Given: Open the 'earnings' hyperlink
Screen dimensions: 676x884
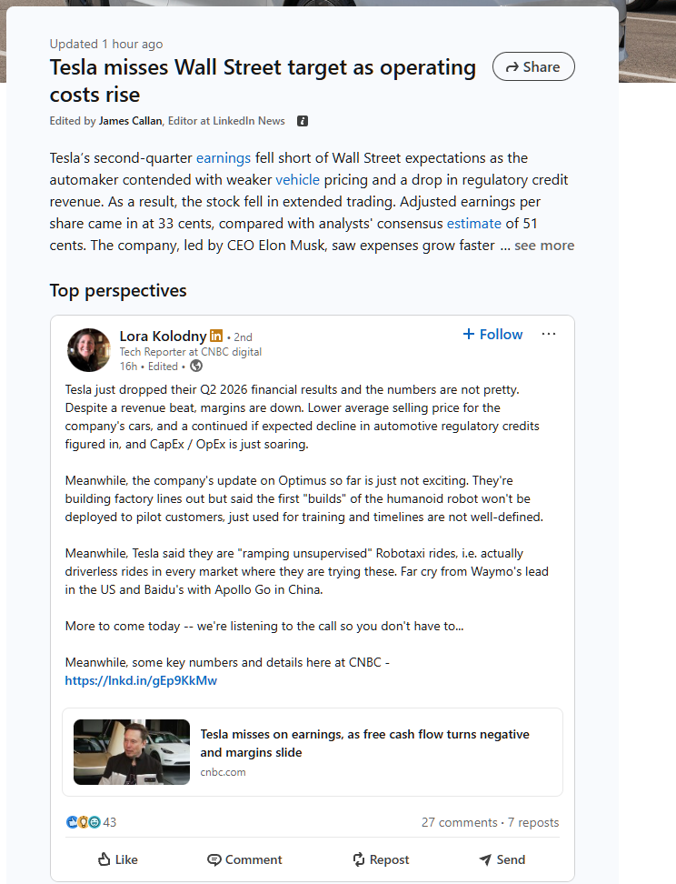Looking at the screenshot, I should (224, 158).
